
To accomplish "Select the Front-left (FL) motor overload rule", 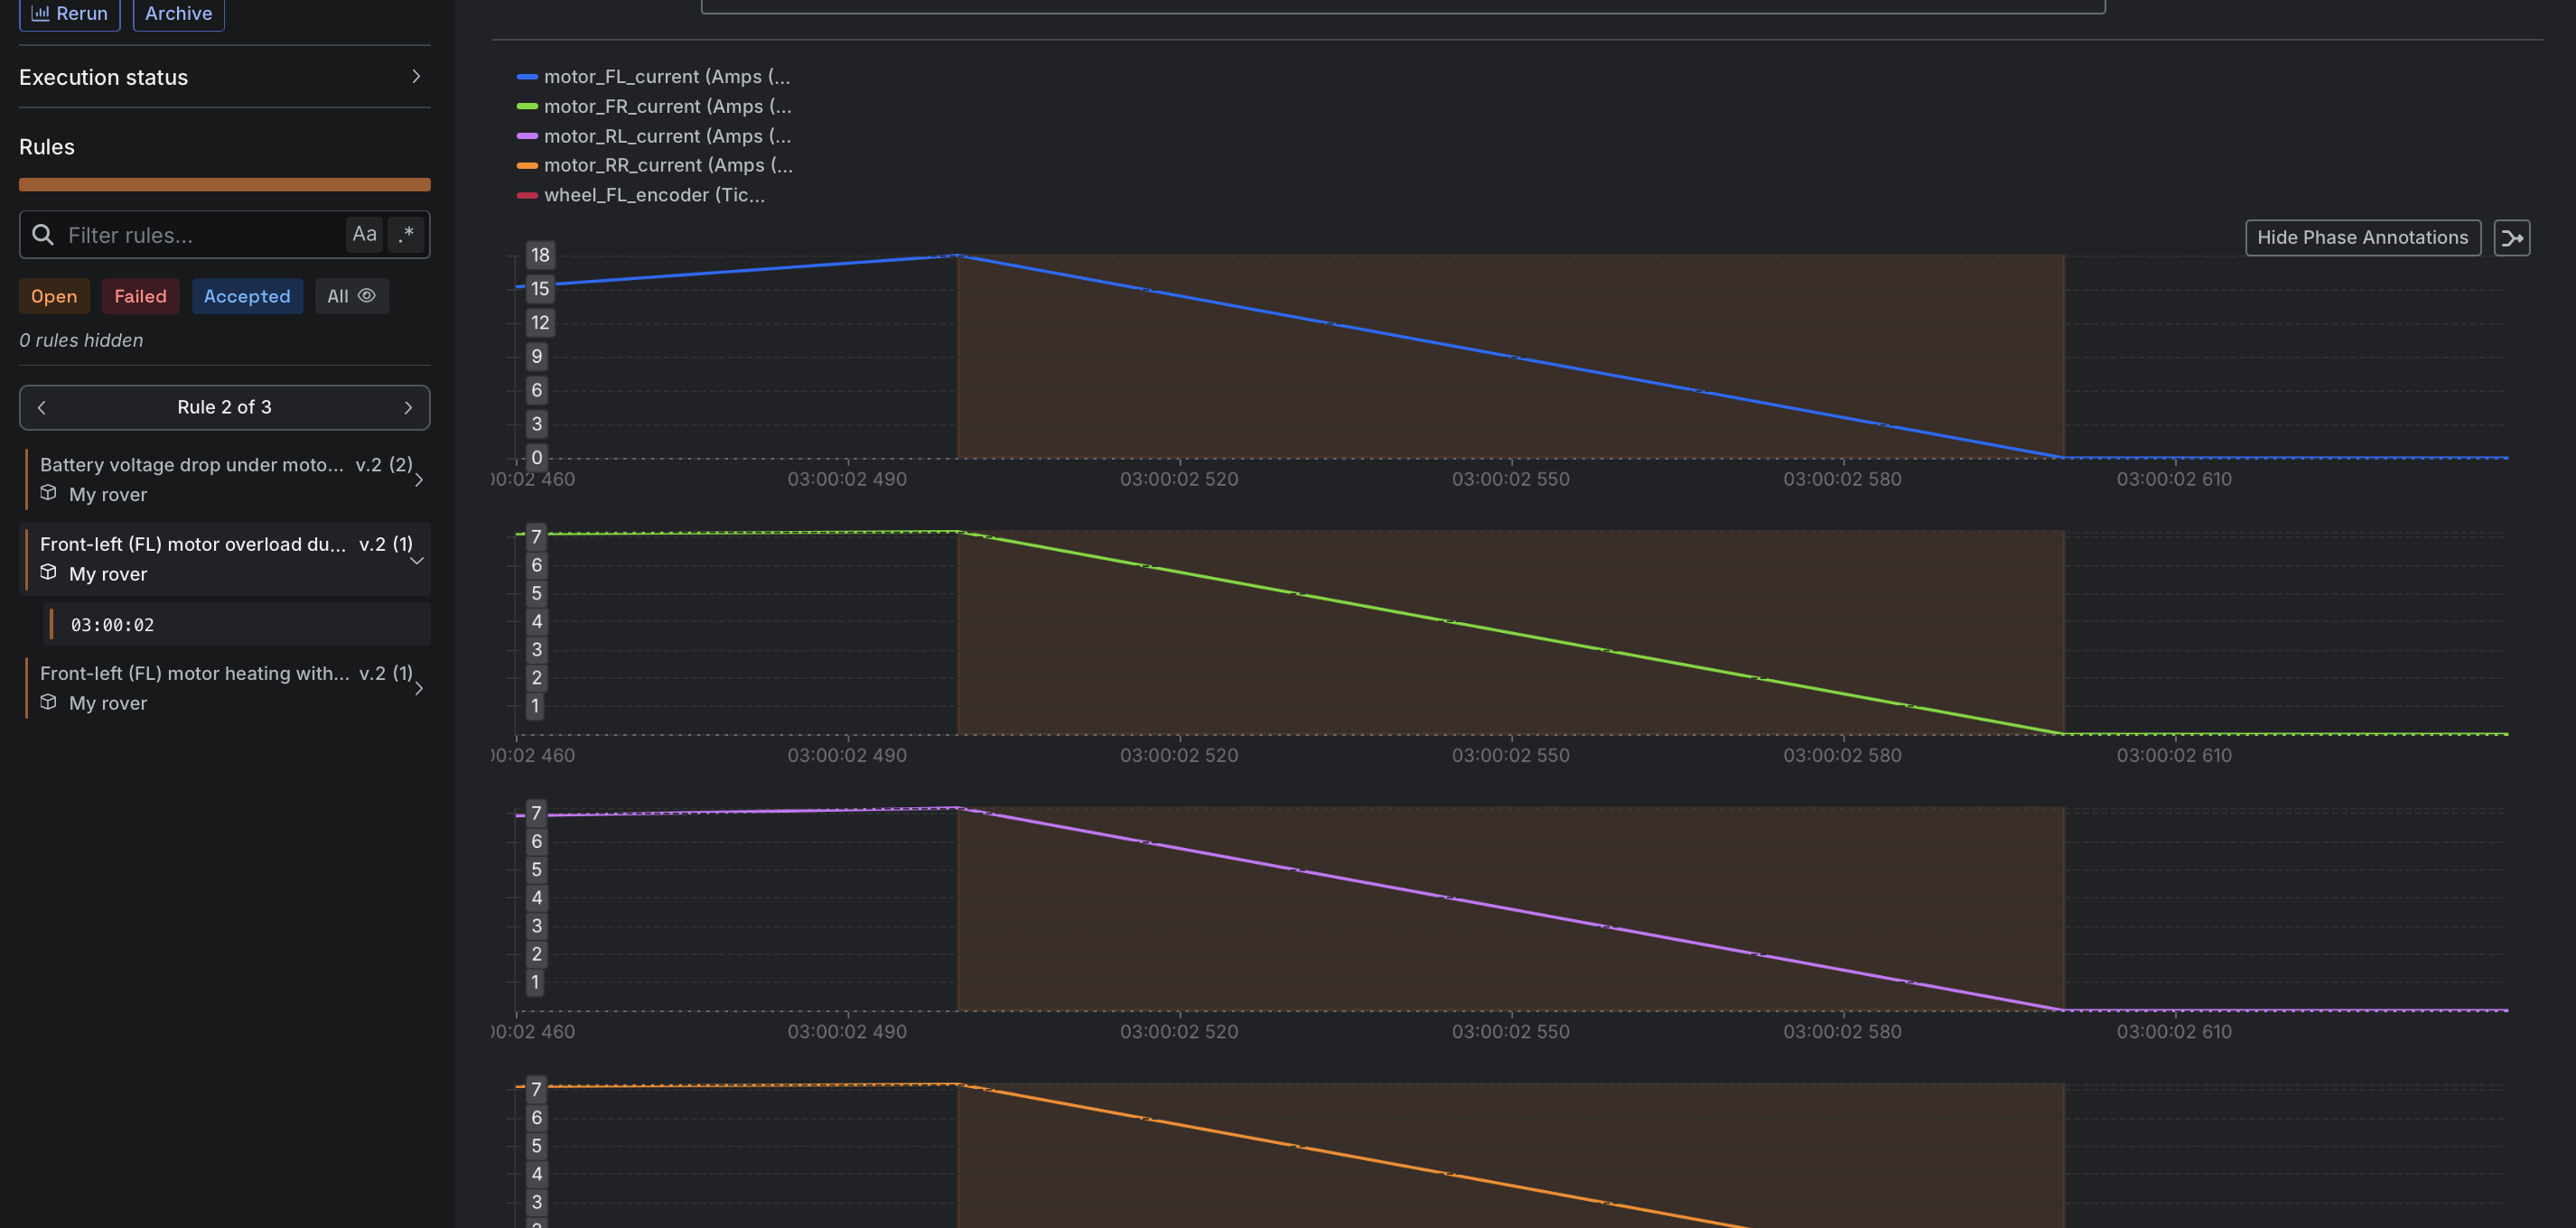I will click(224, 559).
